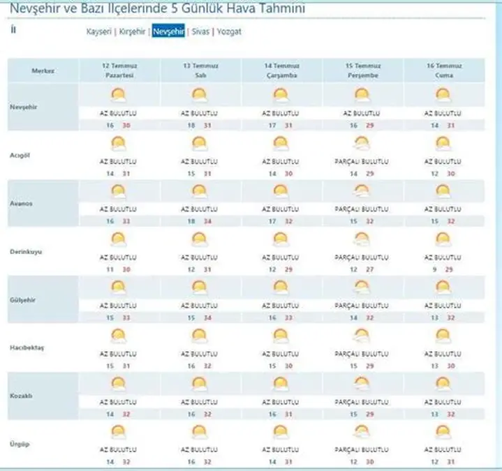Click Avanos partly cloudy icon for 15 Temmuz
Viewport: 502px width, 471px height.
(x=361, y=191)
